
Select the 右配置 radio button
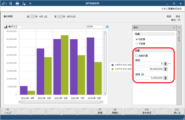(x=137, y=39)
